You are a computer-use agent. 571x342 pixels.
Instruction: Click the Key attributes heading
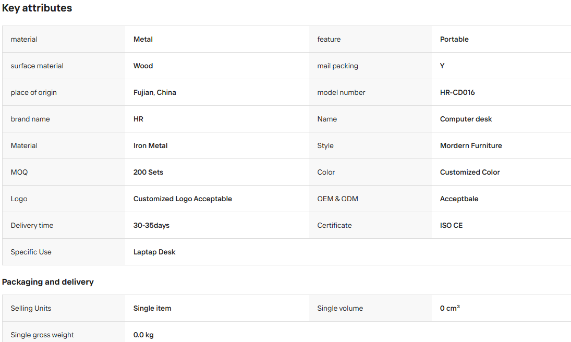click(x=37, y=8)
